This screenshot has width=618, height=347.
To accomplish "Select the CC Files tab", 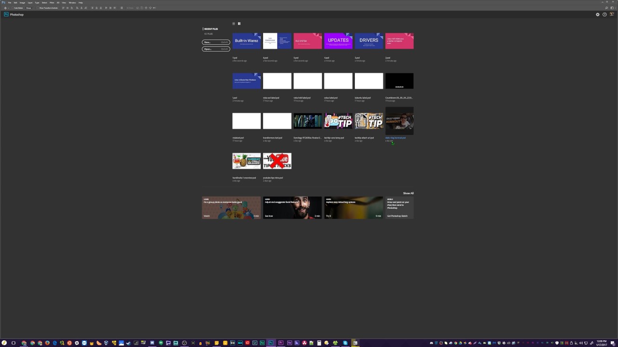I will (x=208, y=34).
